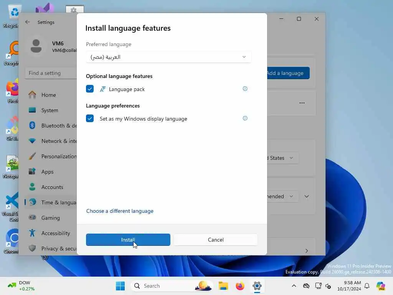Open DOW stock widget
Viewport: 393px width, 295px height.
click(x=21, y=286)
